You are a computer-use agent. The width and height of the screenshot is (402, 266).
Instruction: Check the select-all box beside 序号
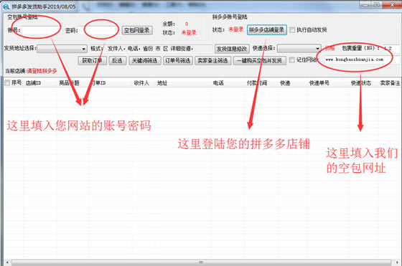pyautogui.click(x=7, y=82)
